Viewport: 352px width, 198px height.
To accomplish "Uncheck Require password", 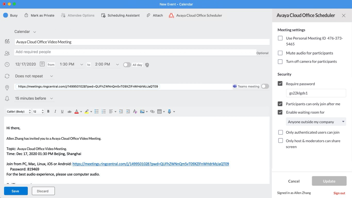I will 280,84.
